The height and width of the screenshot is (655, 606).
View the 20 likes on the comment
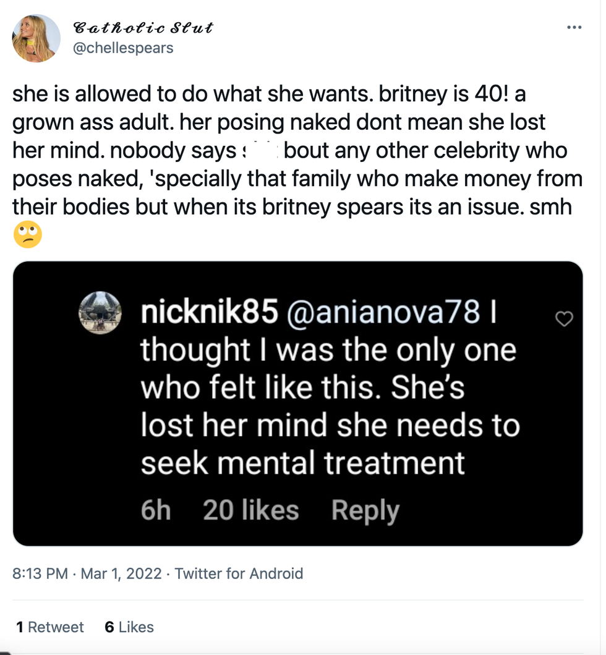pos(250,510)
